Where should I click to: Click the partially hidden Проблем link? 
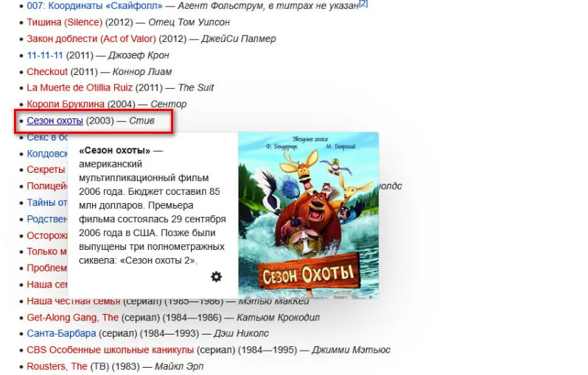point(47,268)
